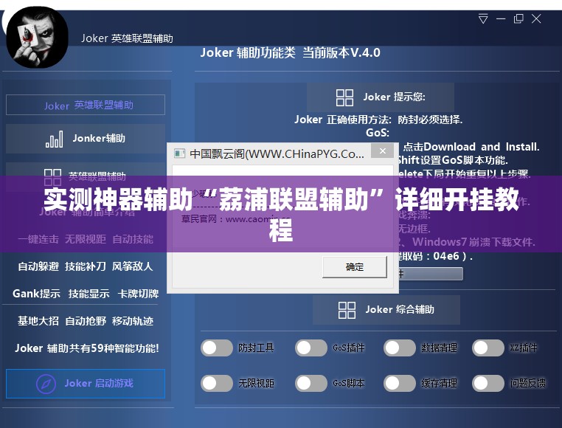This screenshot has height=428, width=562.
Task: Click the partially hidden button below 提取码
Action: click(x=431, y=274)
